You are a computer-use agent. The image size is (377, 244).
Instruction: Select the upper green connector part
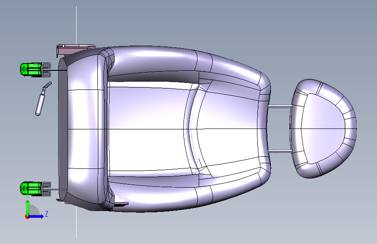tap(31, 70)
